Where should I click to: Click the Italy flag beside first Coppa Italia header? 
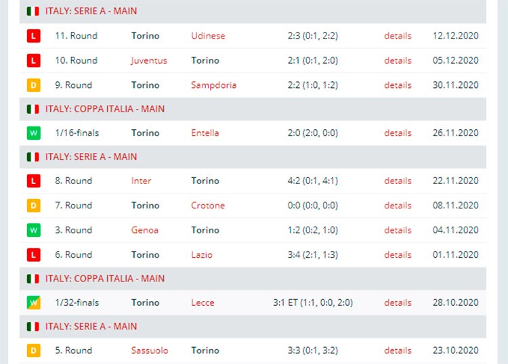33,109
